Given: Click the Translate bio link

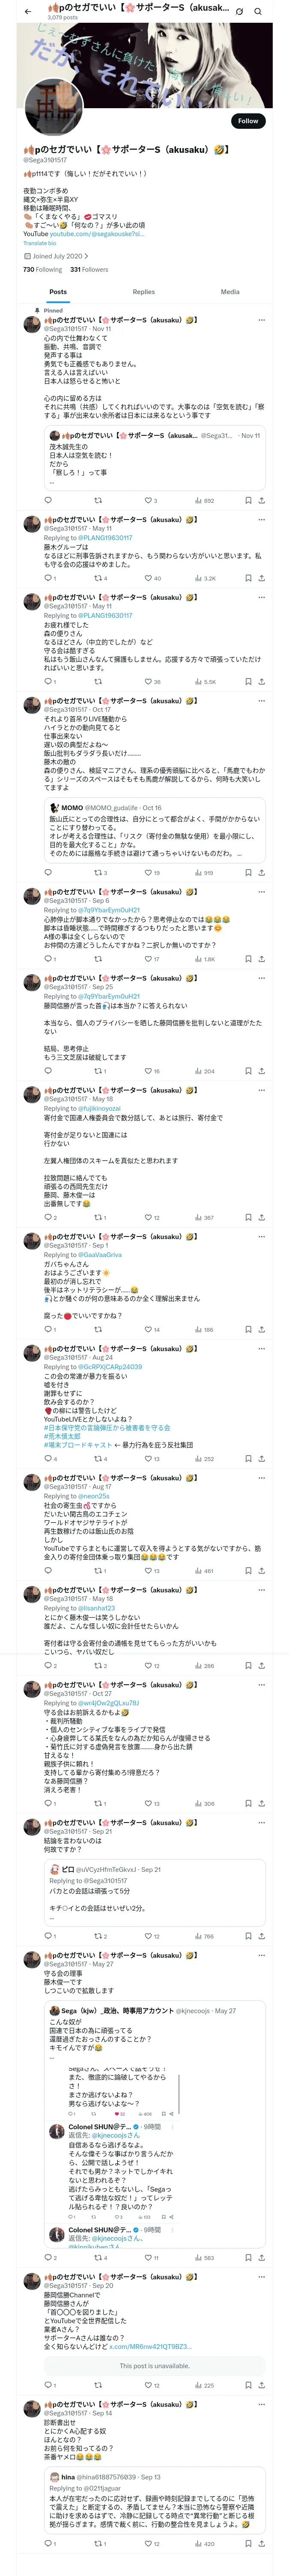Looking at the screenshot, I should [x=40, y=243].
